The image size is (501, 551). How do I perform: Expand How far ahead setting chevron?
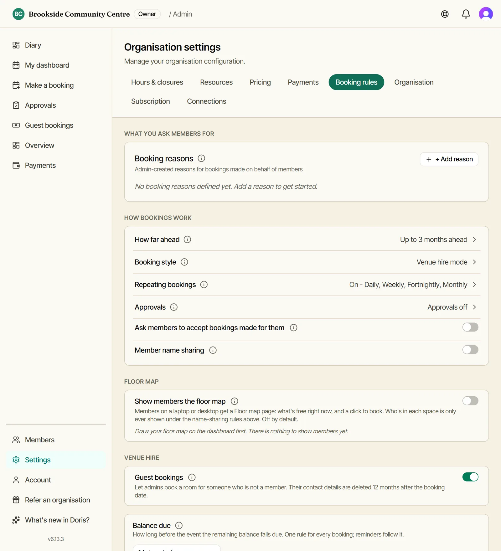pos(474,239)
